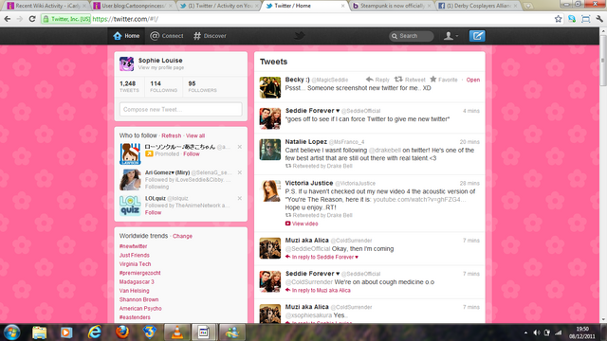The image size is (607, 341).
Task: View all Who to follow suggestions
Action: (x=195, y=135)
